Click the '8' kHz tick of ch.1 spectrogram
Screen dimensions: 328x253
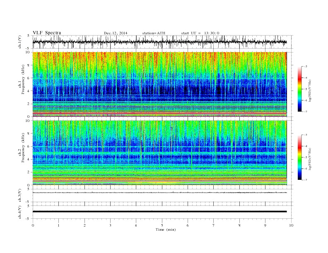click(29, 65)
